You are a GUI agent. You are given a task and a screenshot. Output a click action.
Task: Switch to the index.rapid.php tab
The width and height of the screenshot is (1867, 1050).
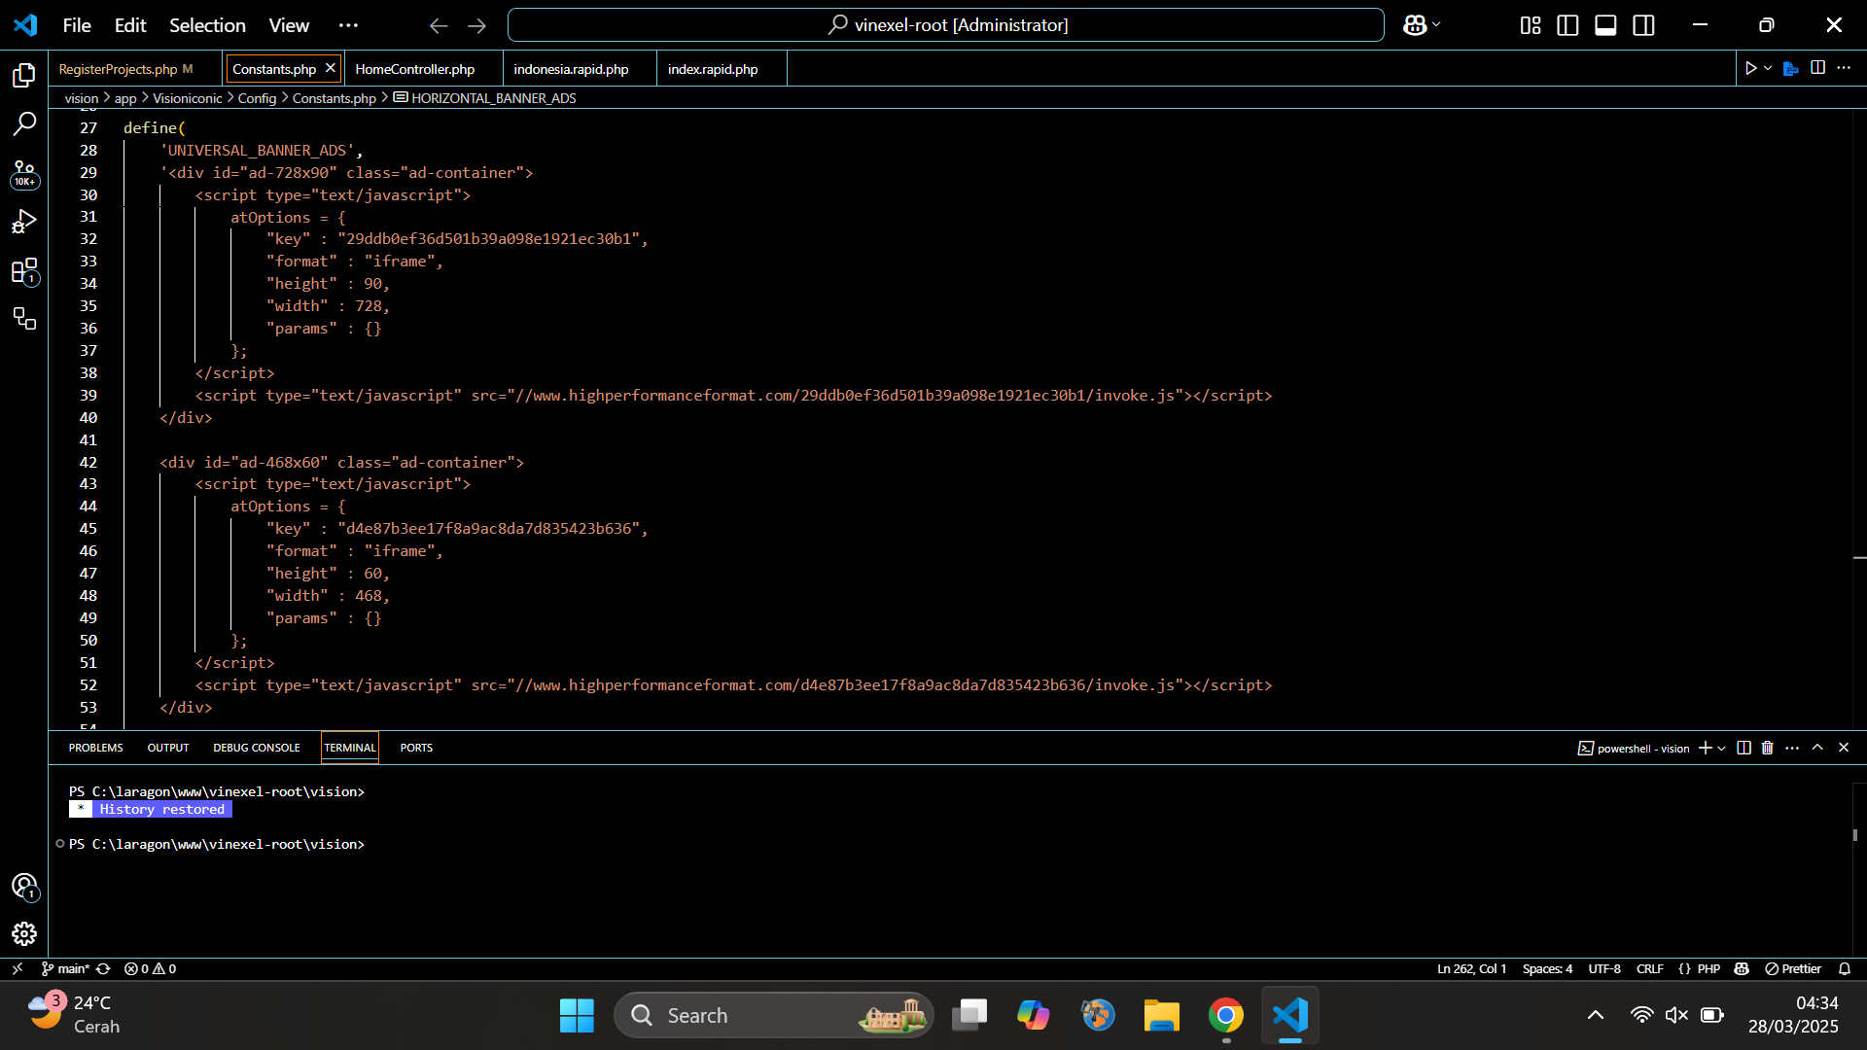(x=713, y=69)
